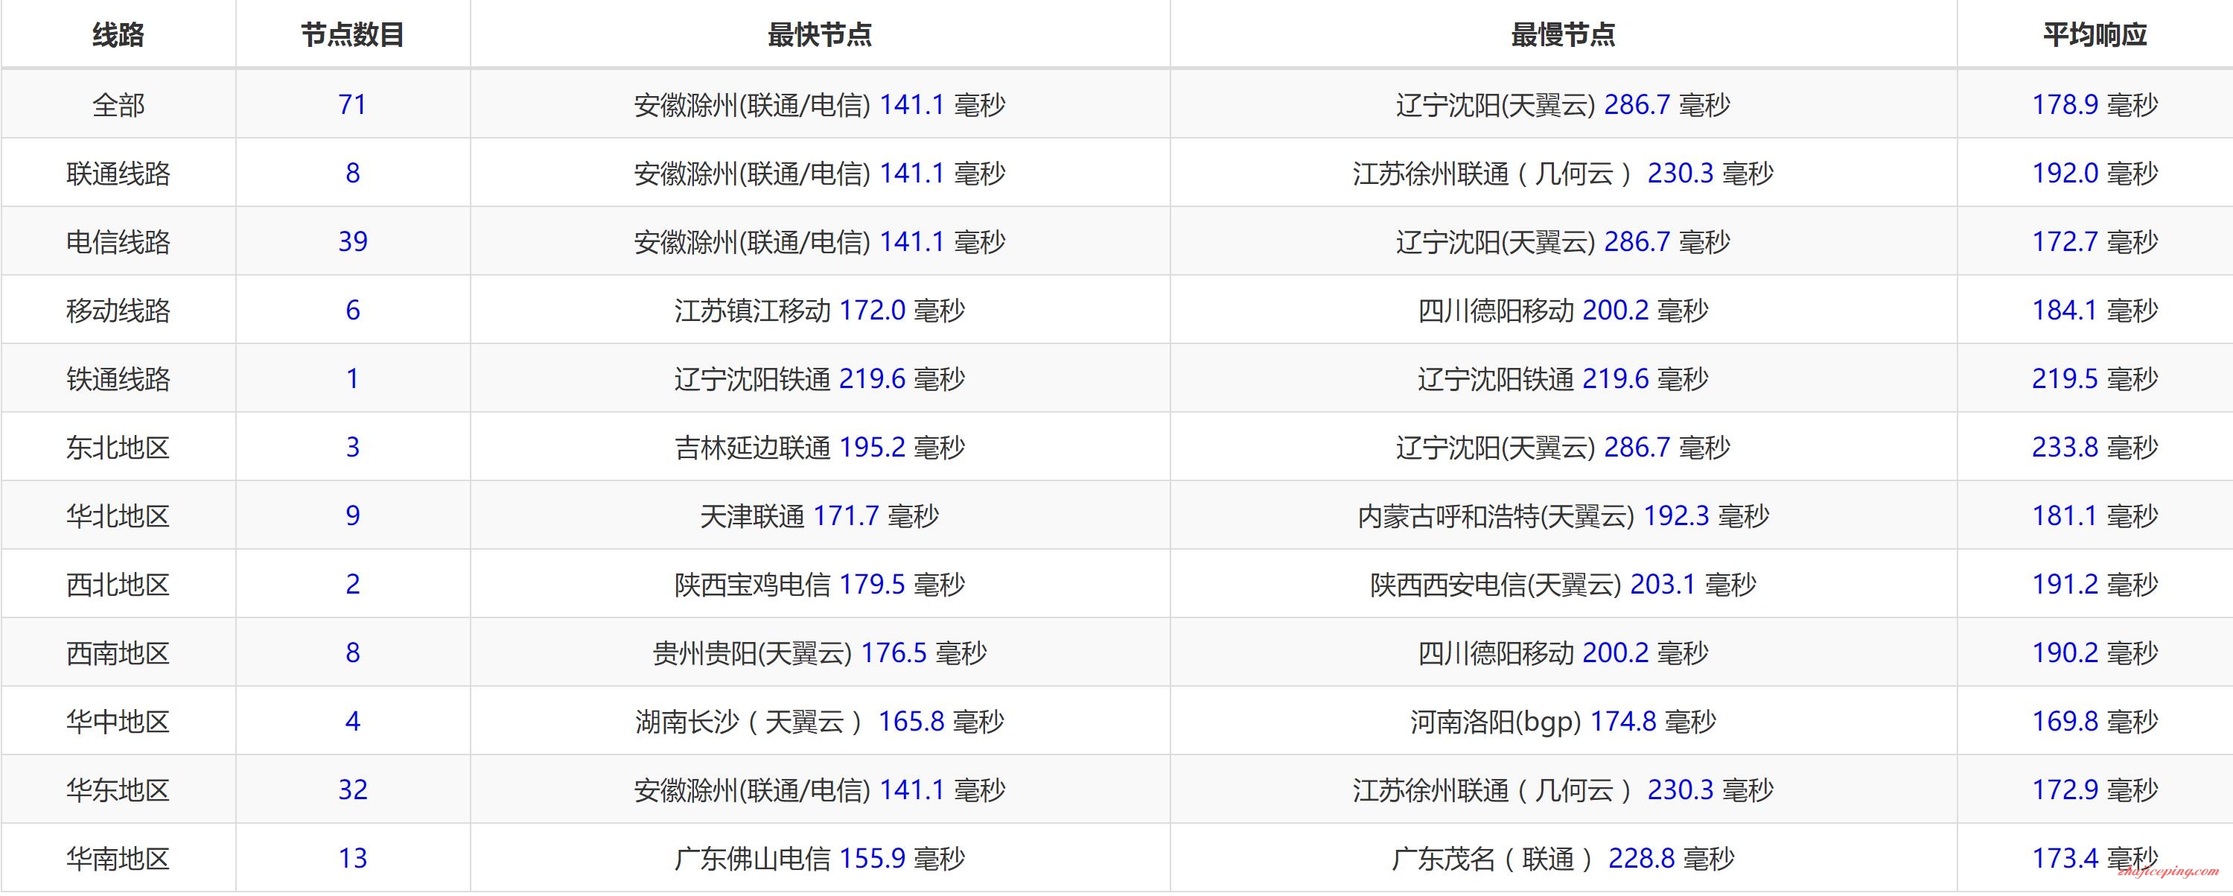Click 内蒙古呼和浩特(天翼云) 192.3 毫秒 cell
The width and height of the screenshot is (2233, 896).
point(1563,516)
